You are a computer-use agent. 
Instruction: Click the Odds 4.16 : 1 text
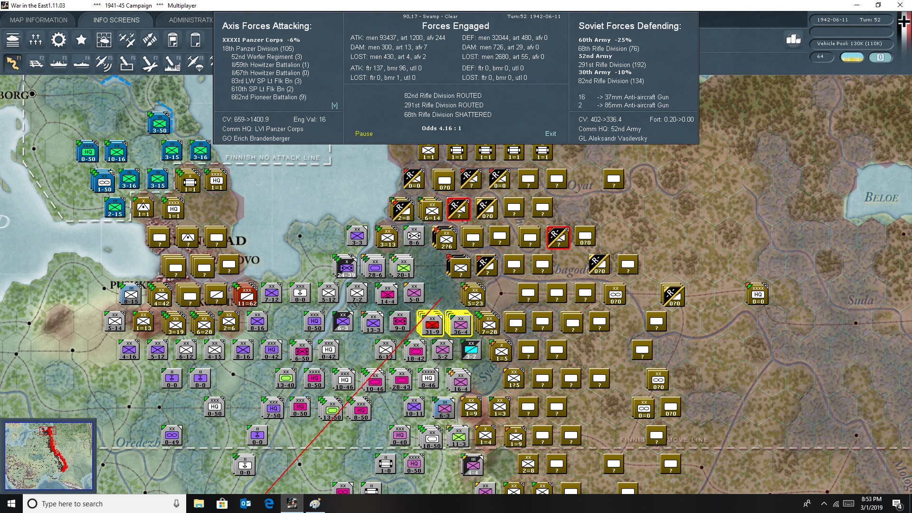441,128
